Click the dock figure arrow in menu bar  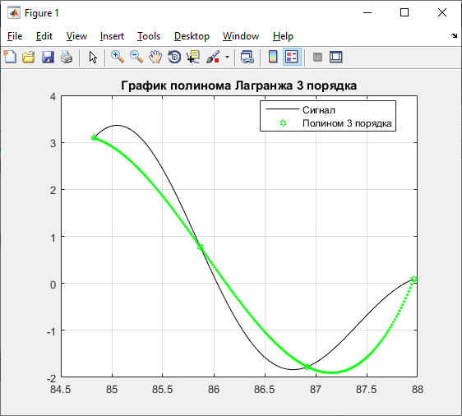[x=454, y=35]
